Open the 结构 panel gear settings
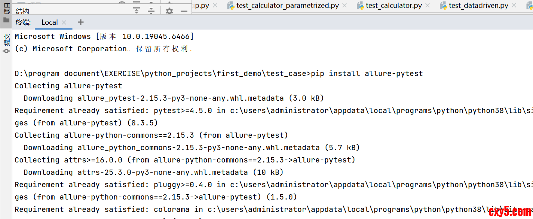 [169, 11]
